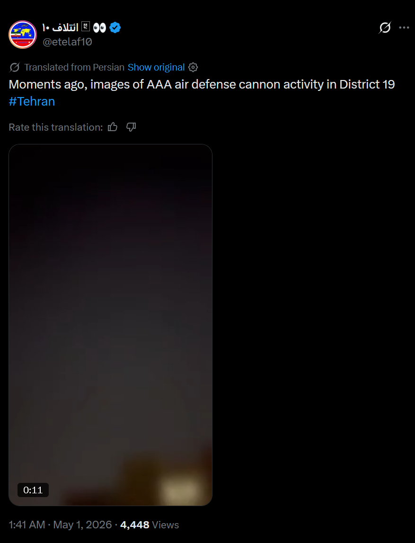The width and height of the screenshot is (415, 543).
Task: Click the tweet text about AAA air defense
Action: pos(202,84)
